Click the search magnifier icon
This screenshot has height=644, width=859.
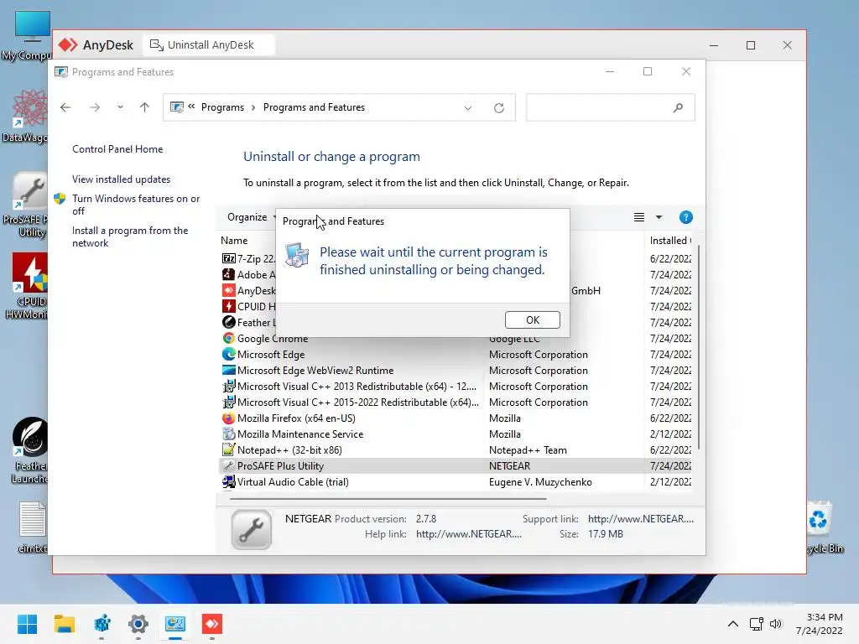pyautogui.click(x=678, y=108)
